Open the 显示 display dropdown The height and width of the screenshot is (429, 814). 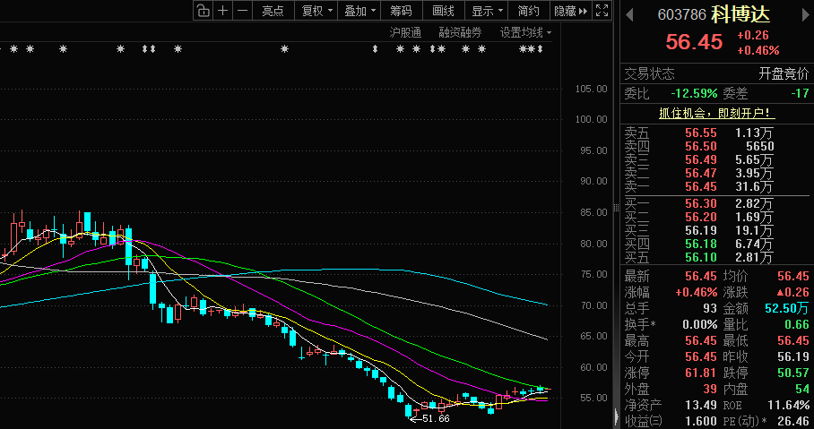pyautogui.click(x=487, y=11)
